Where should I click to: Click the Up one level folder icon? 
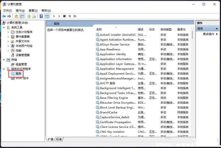pos(16,16)
